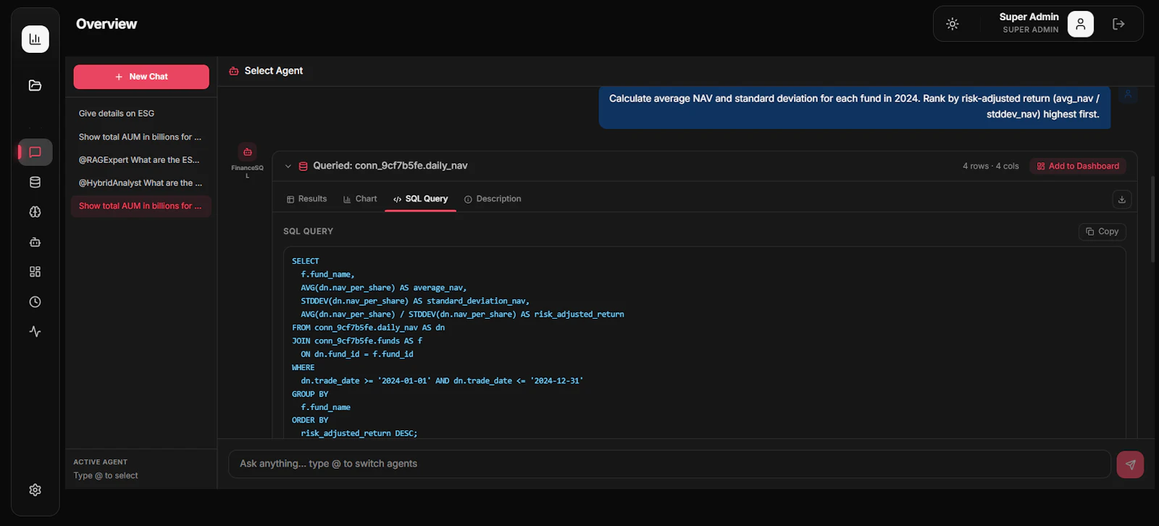
Task: Open the settings gear icon
Action: point(35,490)
